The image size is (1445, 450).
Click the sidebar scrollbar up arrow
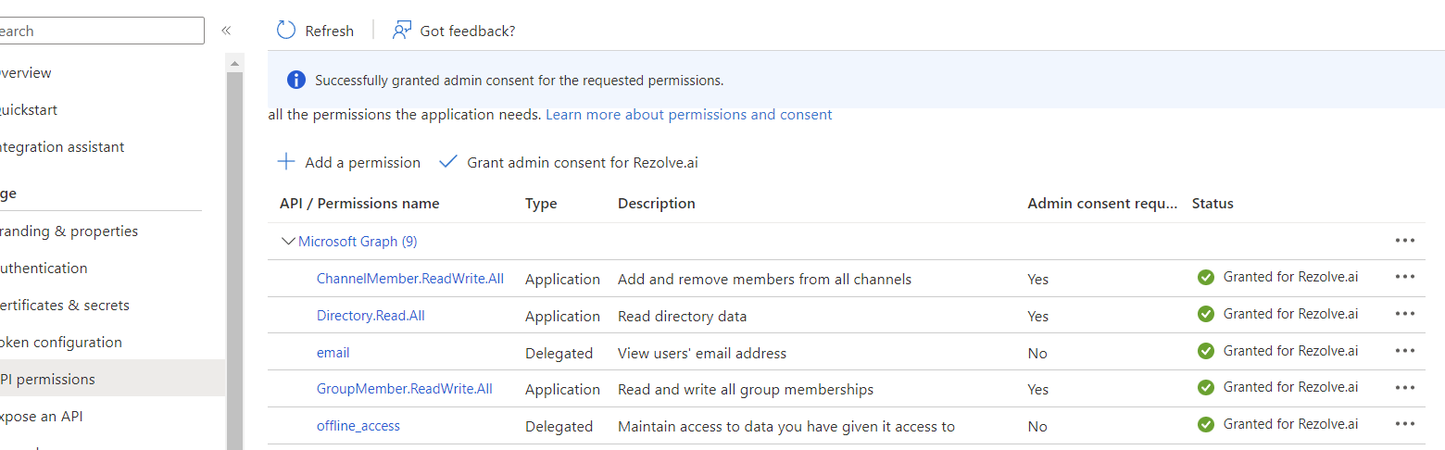(235, 64)
